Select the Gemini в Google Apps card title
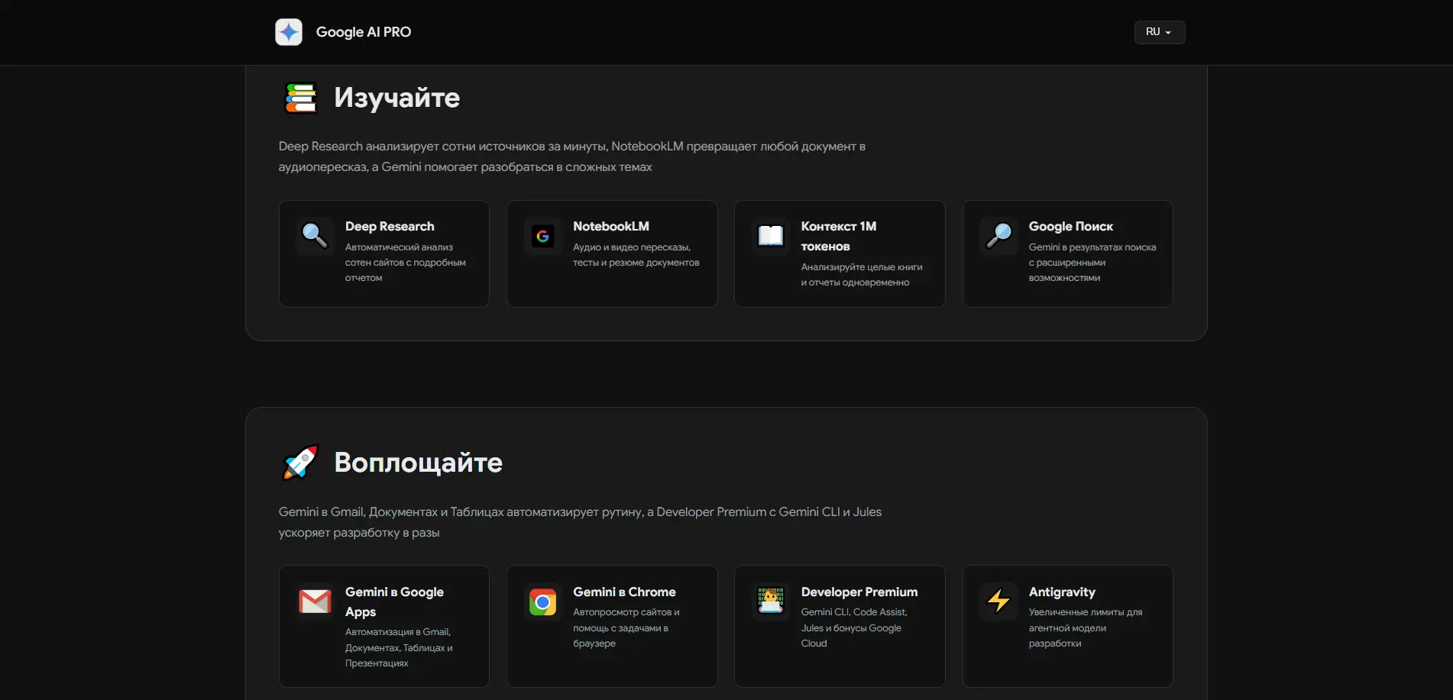This screenshot has width=1453, height=700. 394,602
